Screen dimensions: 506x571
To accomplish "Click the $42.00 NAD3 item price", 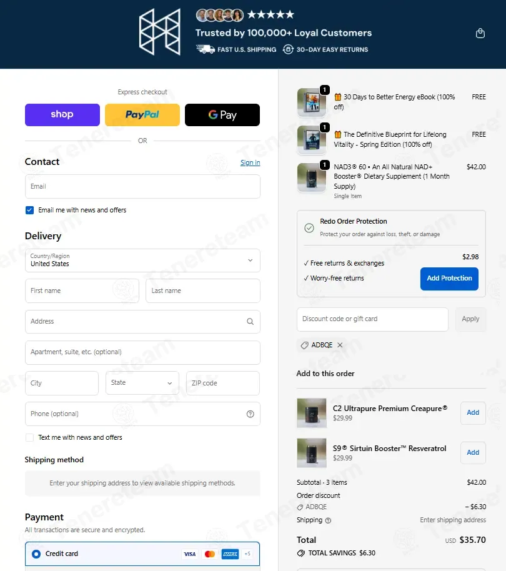I will pyautogui.click(x=476, y=167).
